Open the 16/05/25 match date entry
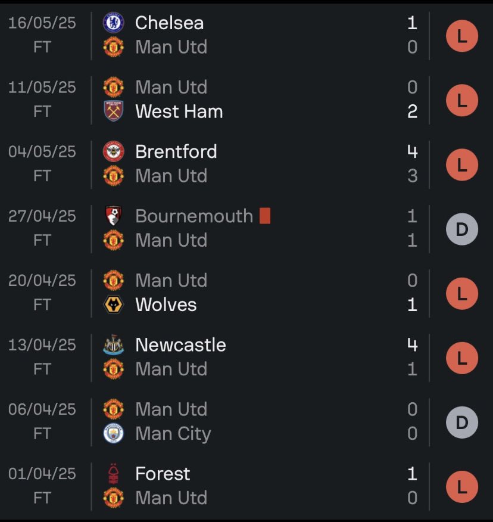The height and width of the screenshot is (522, 493). (42, 23)
